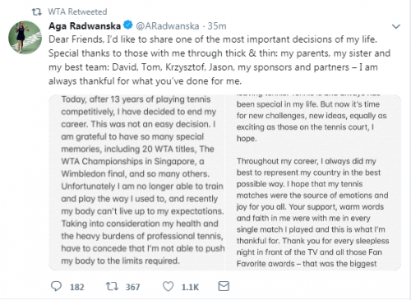
Task: Click the 1.1K likes count
Action: coord(190,287)
